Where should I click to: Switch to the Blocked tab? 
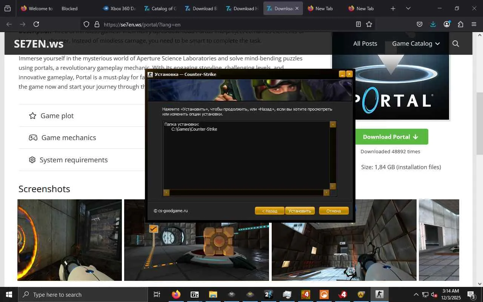(69, 8)
